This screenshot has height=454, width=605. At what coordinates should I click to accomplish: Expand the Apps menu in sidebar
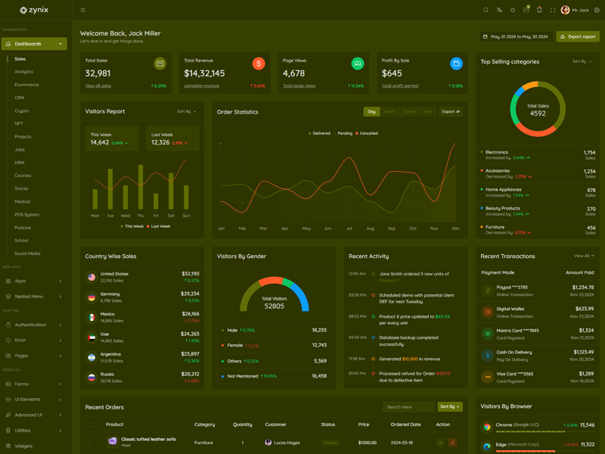[34, 281]
